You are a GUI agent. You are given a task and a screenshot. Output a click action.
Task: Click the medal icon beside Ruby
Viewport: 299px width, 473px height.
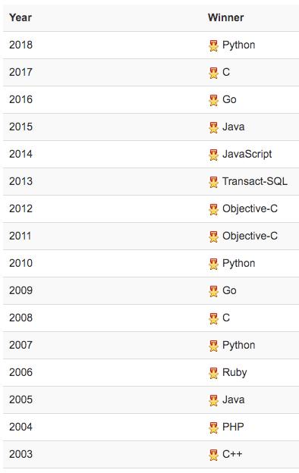click(213, 373)
